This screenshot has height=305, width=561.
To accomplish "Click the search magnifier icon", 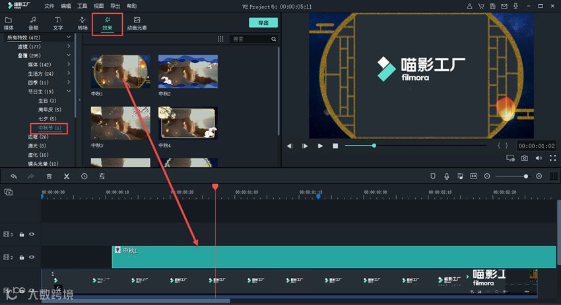I will tap(274, 39).
